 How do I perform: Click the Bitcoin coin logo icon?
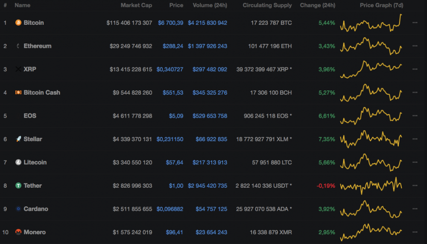click(18, 23)
